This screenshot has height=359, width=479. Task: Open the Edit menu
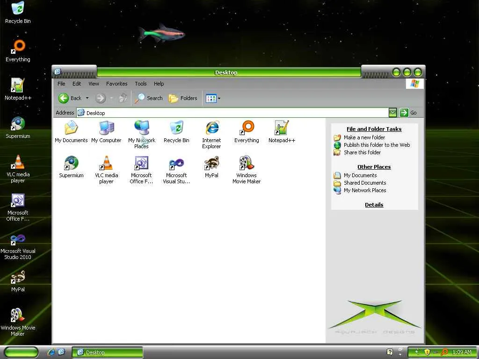(77, 84)
